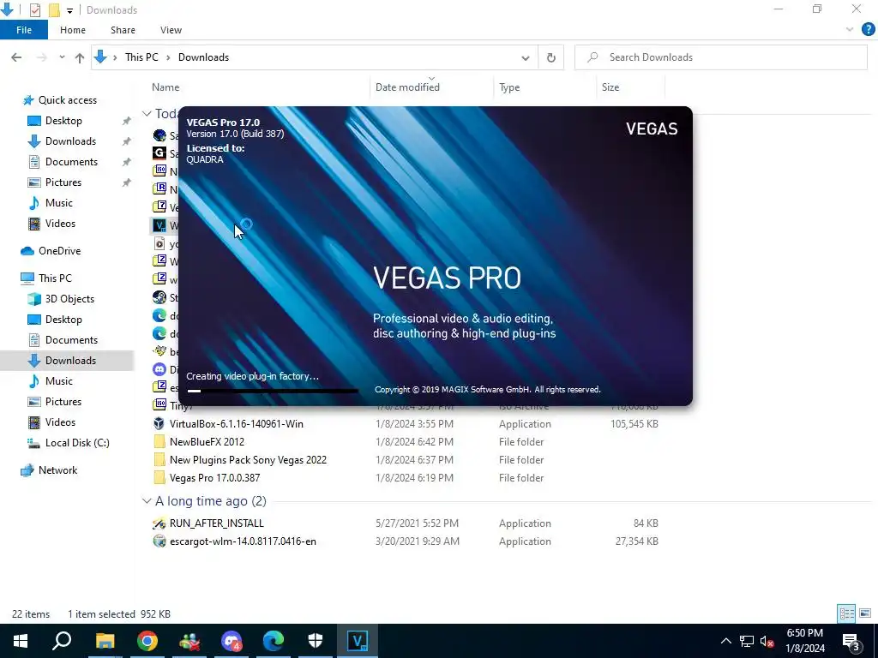
Task: Click the RUN_AFTER_INSTALL file icon
Action: [x=159, y=523]
